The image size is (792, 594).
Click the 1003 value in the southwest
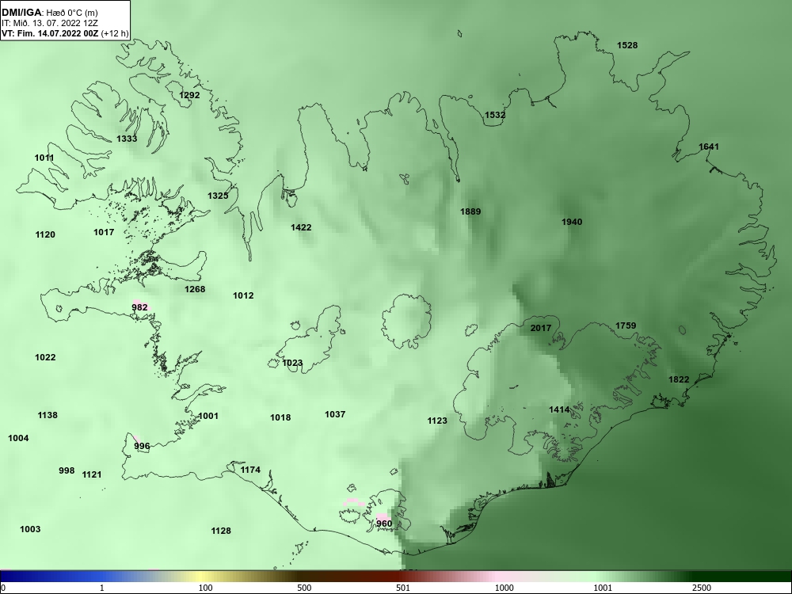coord(30,529)
